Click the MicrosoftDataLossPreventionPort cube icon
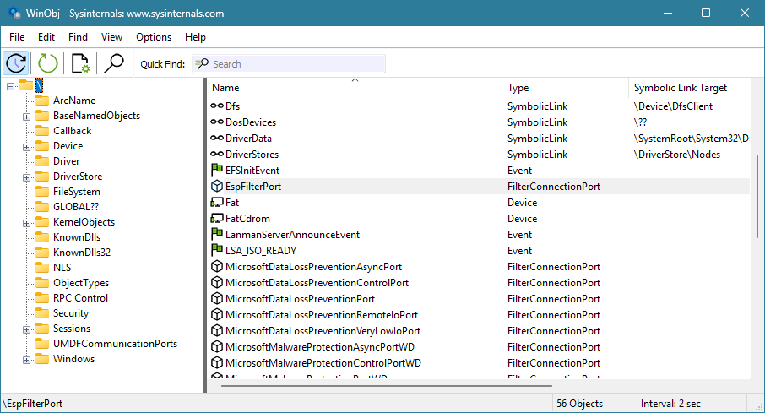Viewport: 765px width, 413px height. (x=217, y=298)
